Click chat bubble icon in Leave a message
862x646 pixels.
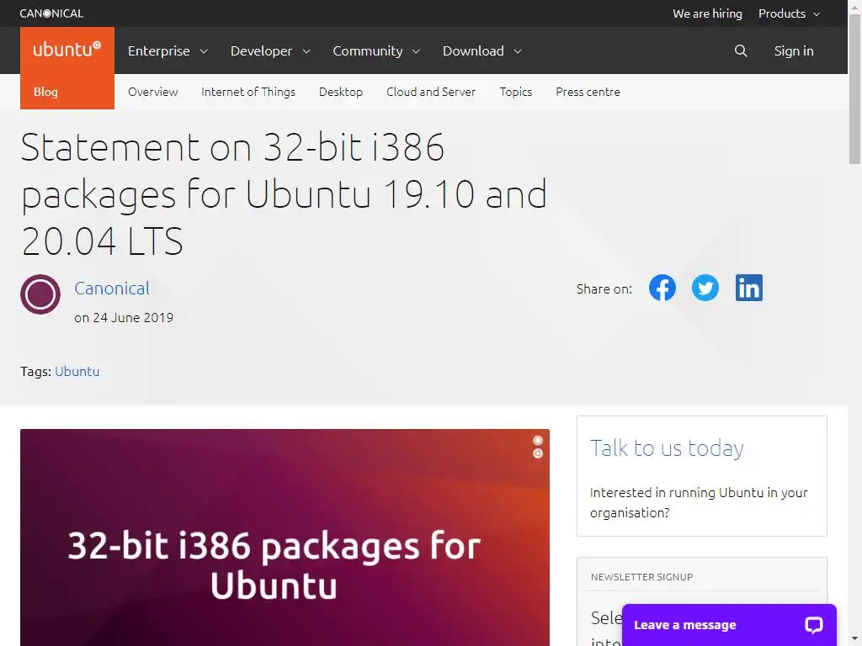[x=814, y=625]
